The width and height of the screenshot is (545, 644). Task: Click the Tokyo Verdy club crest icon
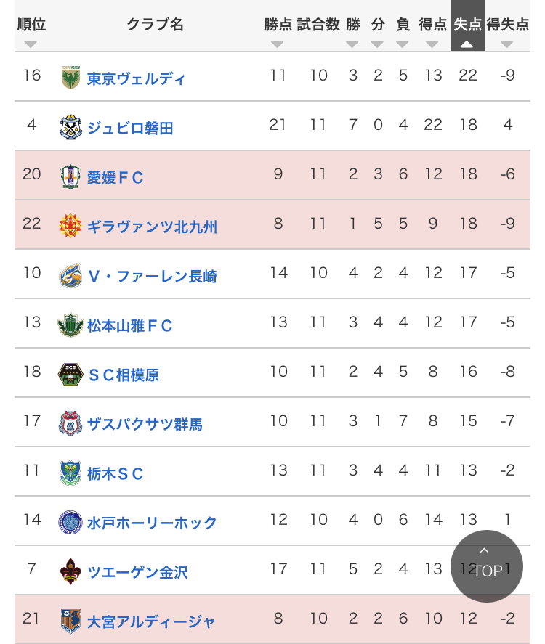coord(70,78)
